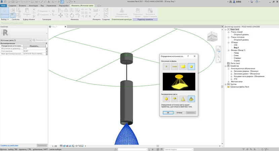Open the Файл menu
Viewport: 279px width, 151px height.
[3, 6]
